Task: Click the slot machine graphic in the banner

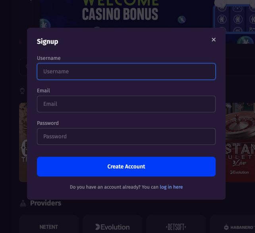Action: click(x=234, y=17)
